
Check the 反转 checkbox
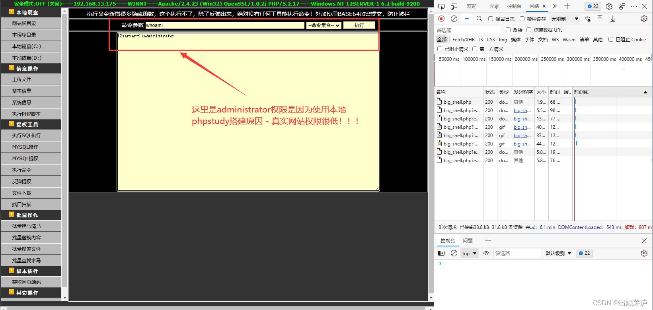508,30
